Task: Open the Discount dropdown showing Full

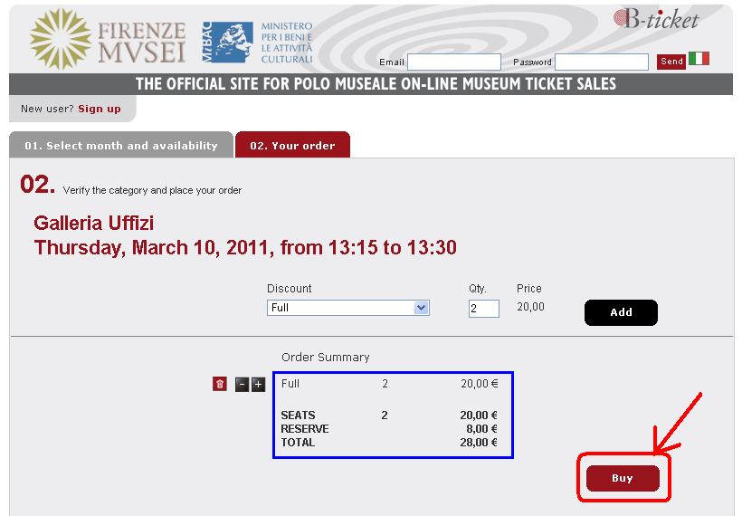Action: point(347,308)
